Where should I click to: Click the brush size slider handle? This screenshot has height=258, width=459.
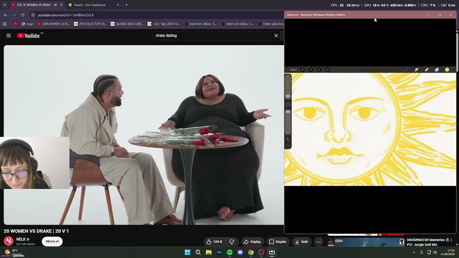coord(288,96)
